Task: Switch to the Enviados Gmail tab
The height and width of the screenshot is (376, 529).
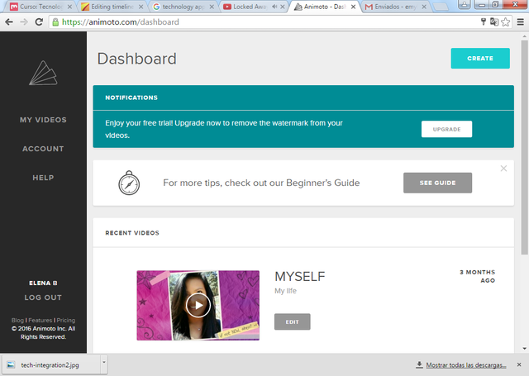Action: (x=395, y=7)
